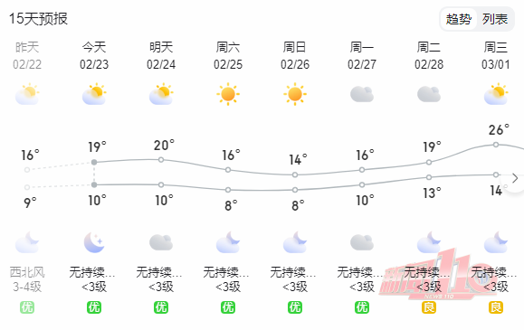Click the clear night moon icon for 今天
This screenshot has height=330, width=524.
(94, 242)
